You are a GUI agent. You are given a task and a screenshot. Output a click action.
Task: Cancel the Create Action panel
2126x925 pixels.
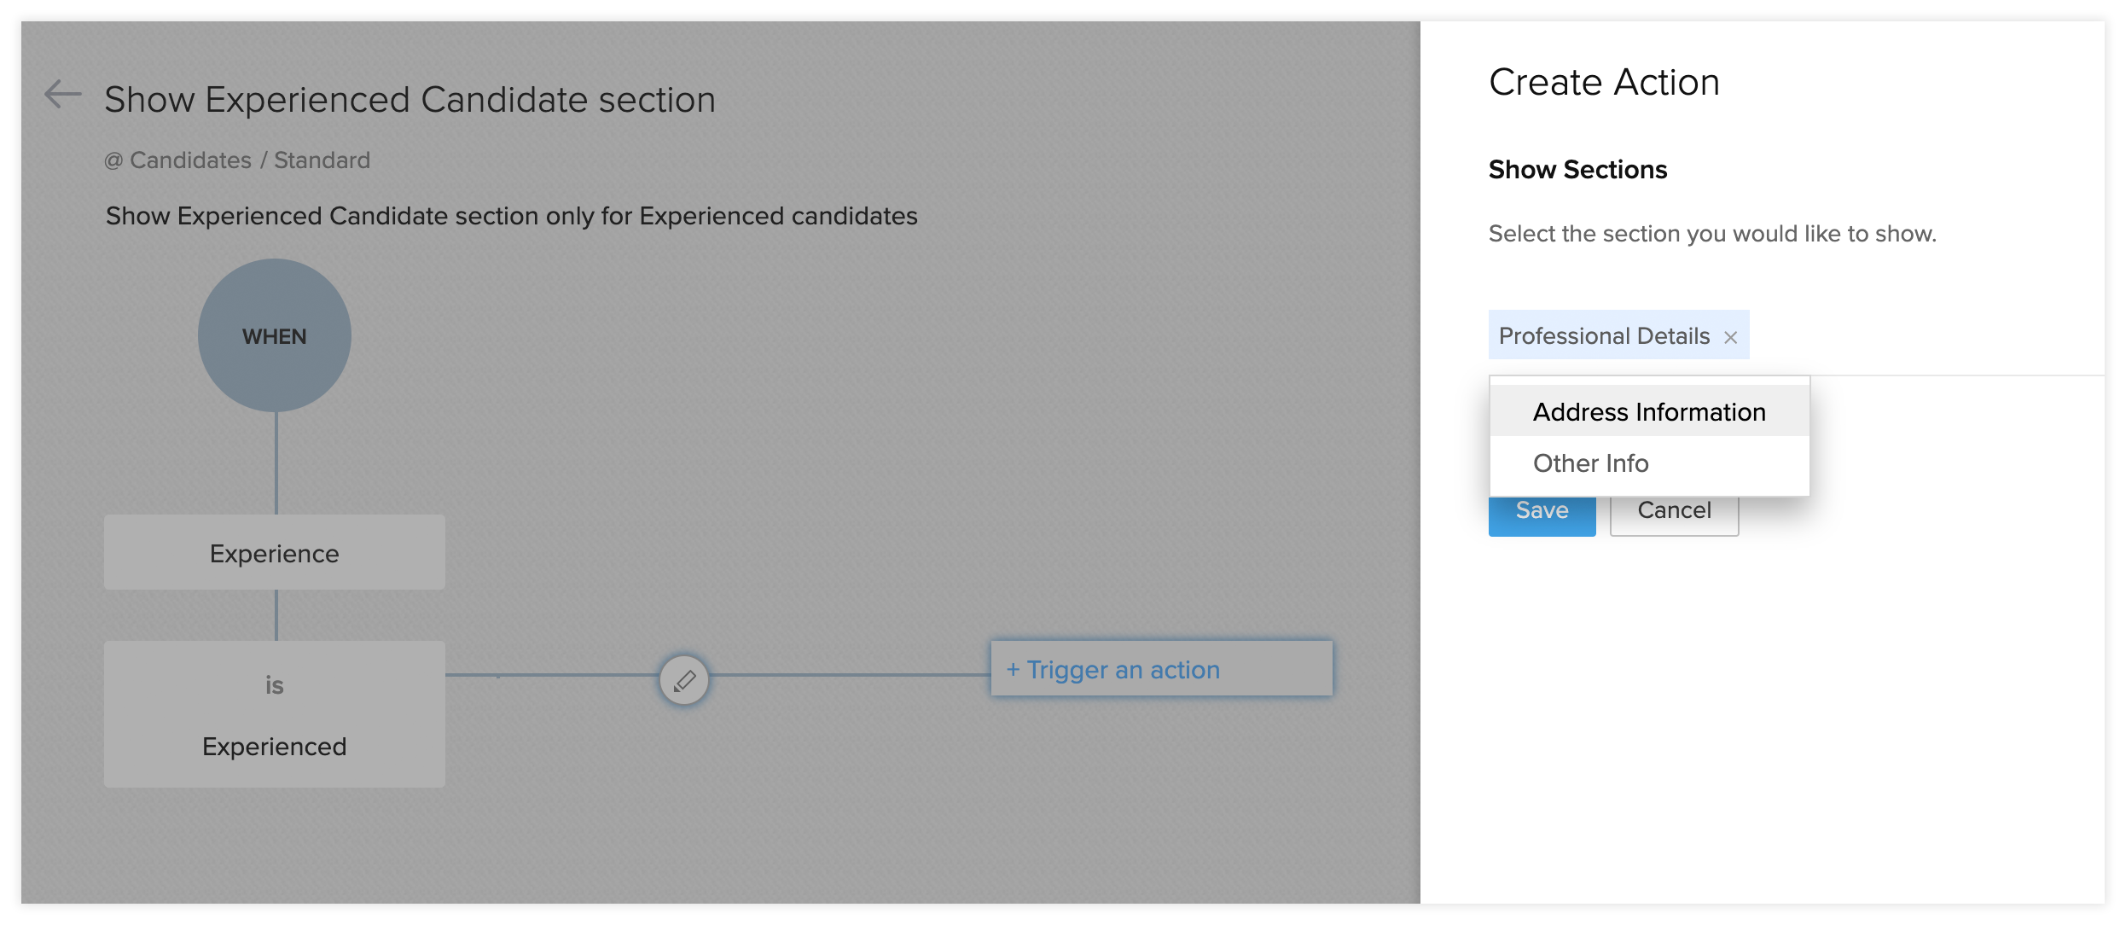(1674, 517)
